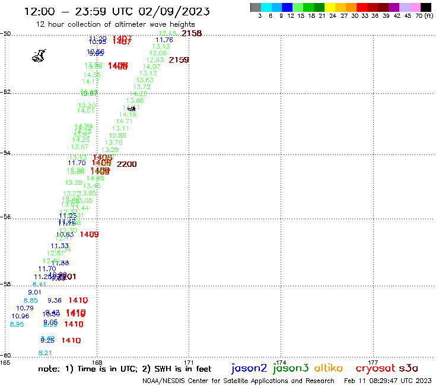439x386 pixels.
Task: Click the longitude axis label 177
Action: click(373, 362)
